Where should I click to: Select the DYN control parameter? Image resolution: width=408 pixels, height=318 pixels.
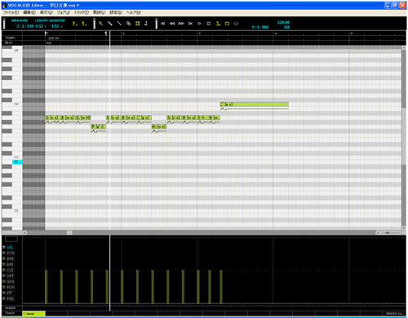[x=11, y=253]
